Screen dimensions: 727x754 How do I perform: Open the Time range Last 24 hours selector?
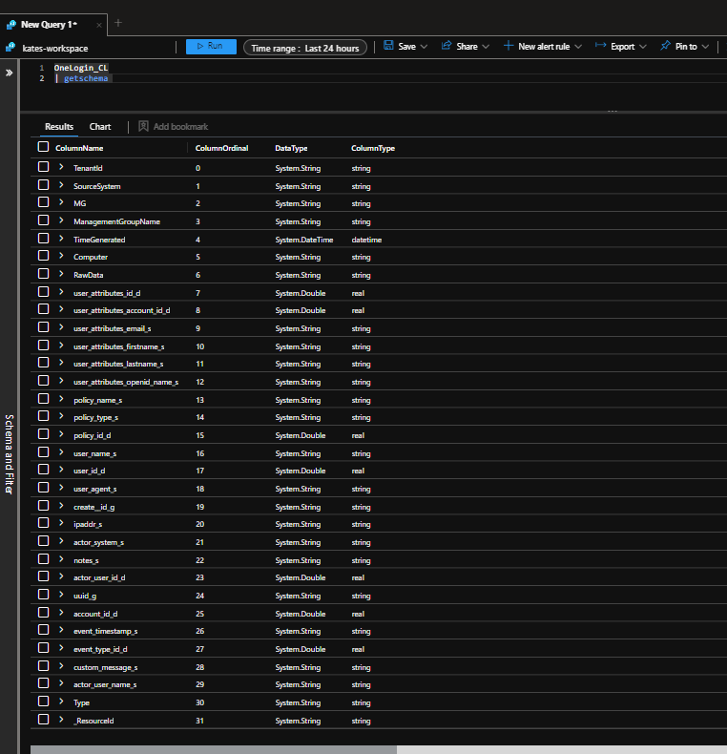pyautogui.click(x=305, y=48)
